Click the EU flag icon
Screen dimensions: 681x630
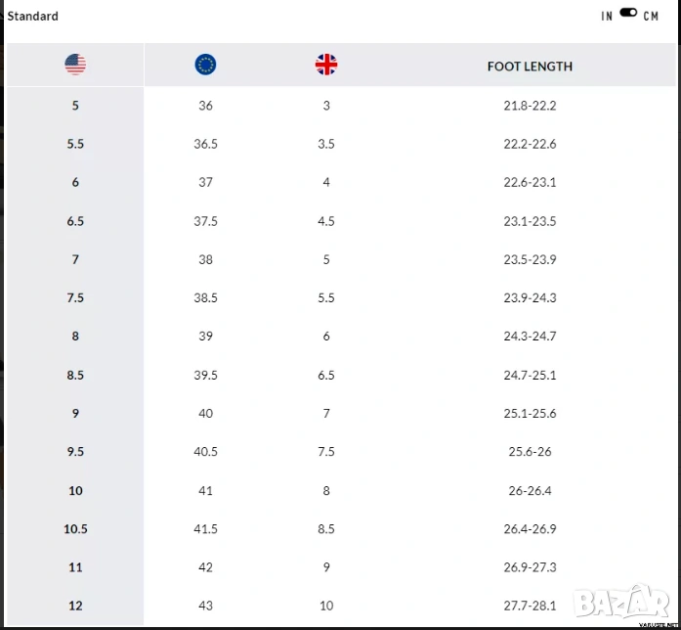click(205, 66)
